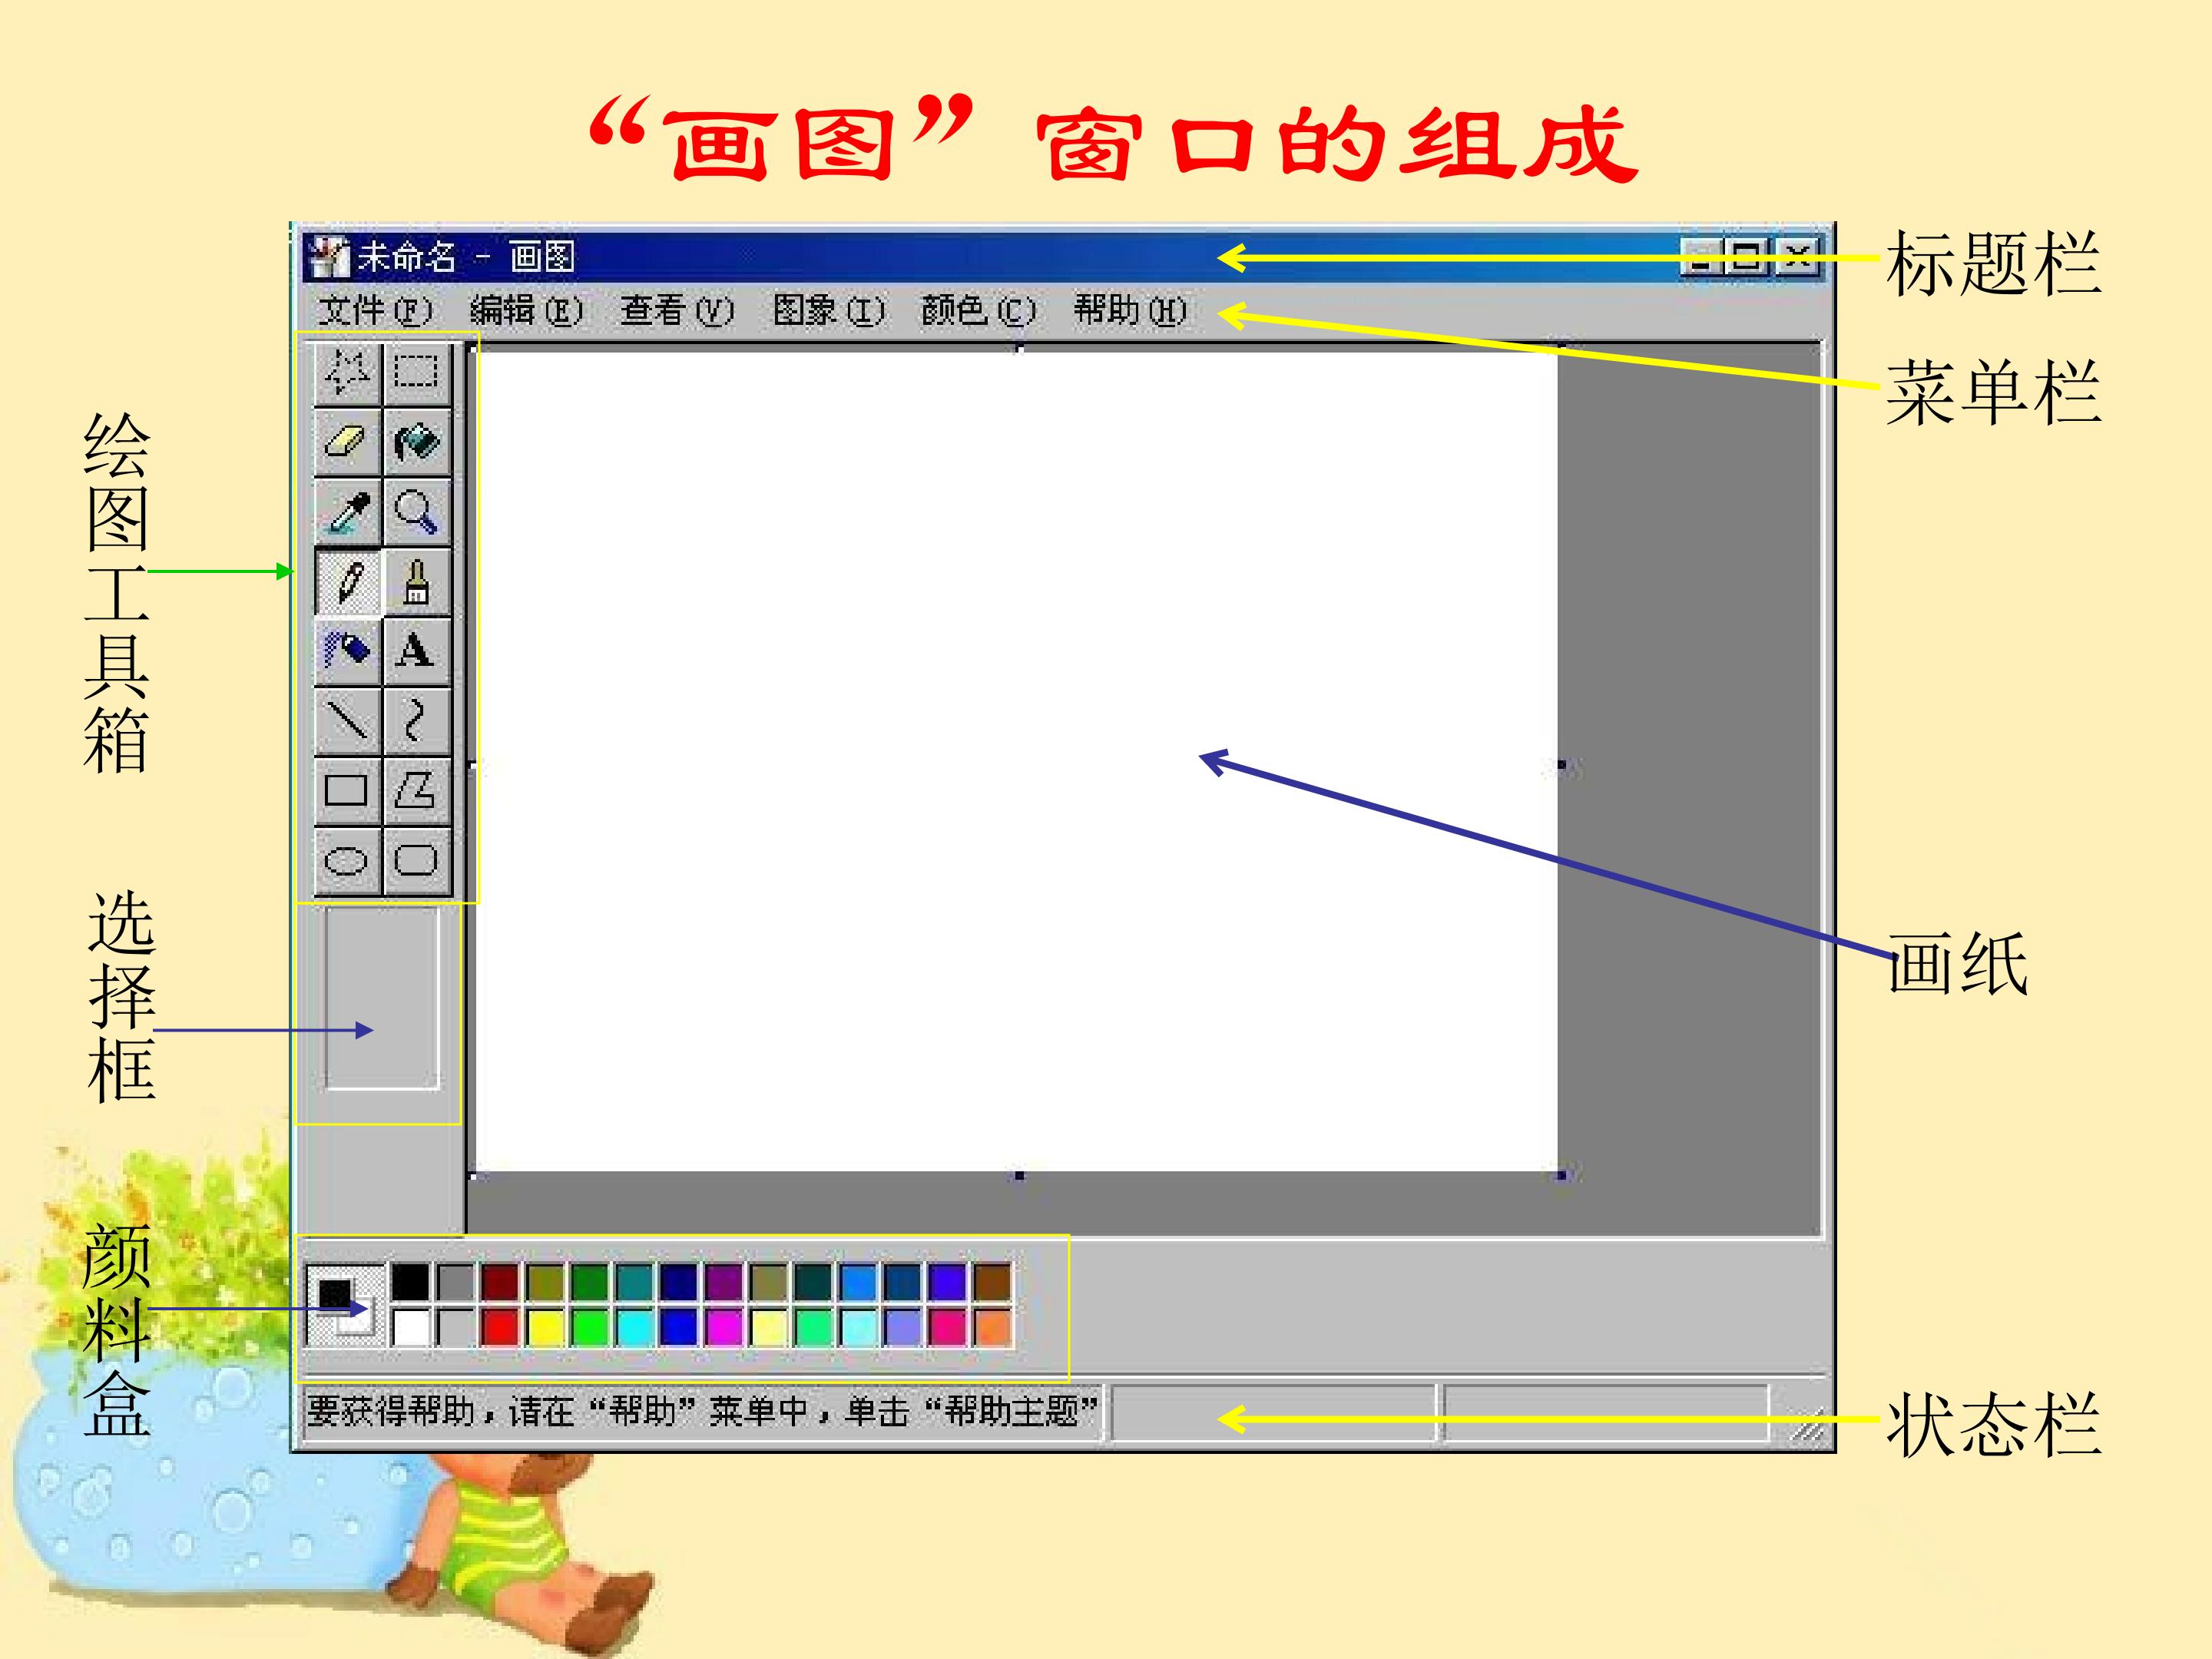Select the Rounded Rectangle tool

coord(416,860)
